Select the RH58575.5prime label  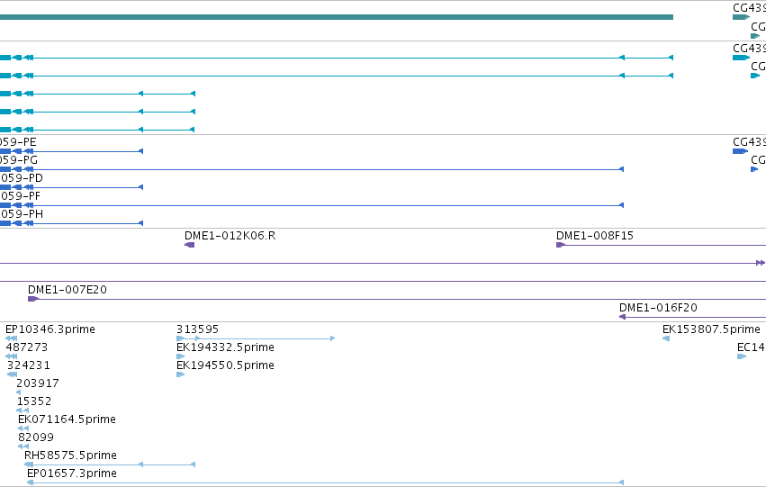(x=70, y=455)
